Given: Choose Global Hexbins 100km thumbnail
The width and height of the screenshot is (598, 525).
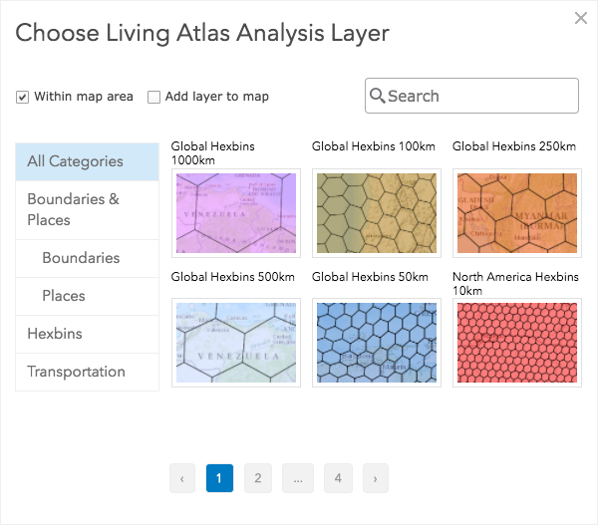Looking at the screenshot, I should (376, 214).
